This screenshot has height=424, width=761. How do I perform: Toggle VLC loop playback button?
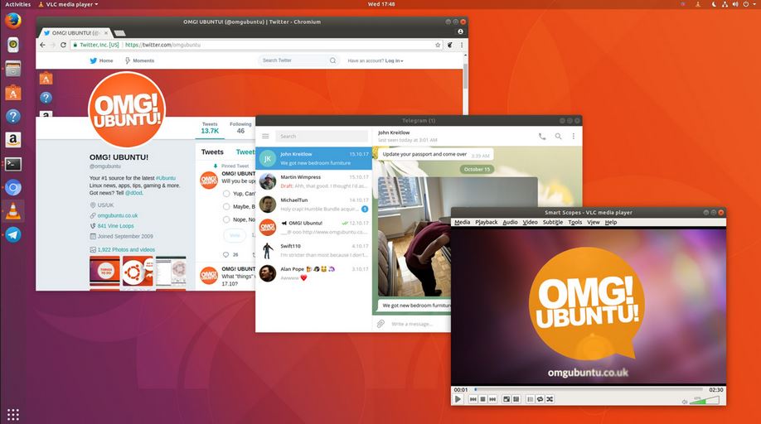[540, 399]
